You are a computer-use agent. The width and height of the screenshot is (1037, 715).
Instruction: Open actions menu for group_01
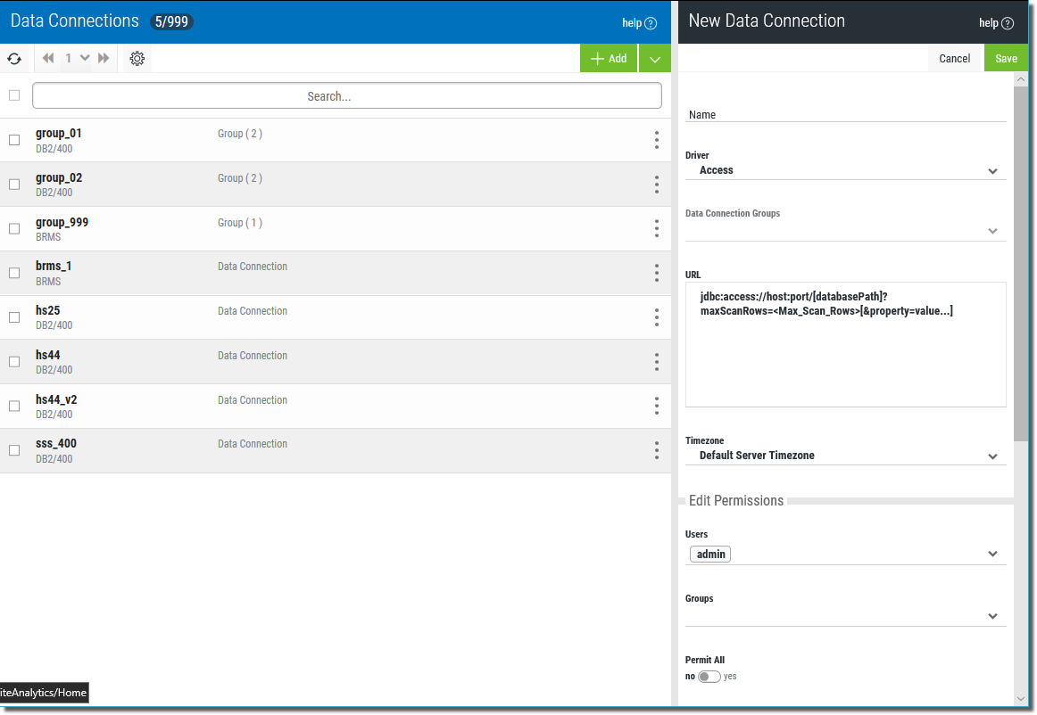(657, 140)
